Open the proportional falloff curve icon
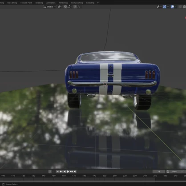Viewport: 186px width, 186px height. 79,7
